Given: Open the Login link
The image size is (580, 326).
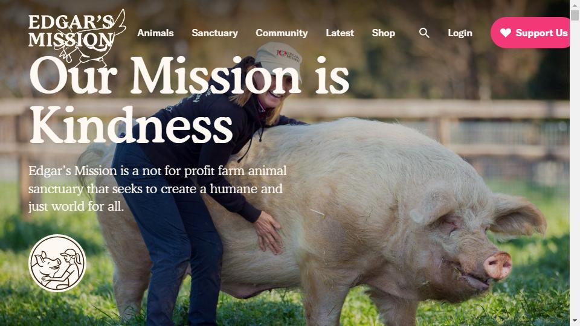Looking at the screenshot, I should coord(460,33).
